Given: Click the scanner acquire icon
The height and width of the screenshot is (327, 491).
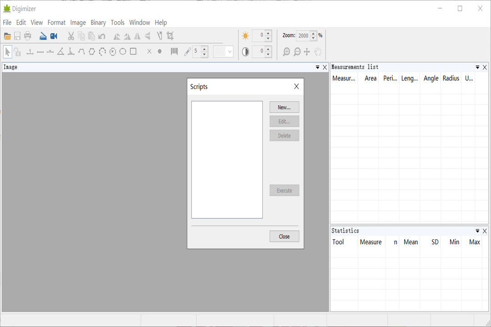Looking at the screenshot, I should (x=43, y=36).
